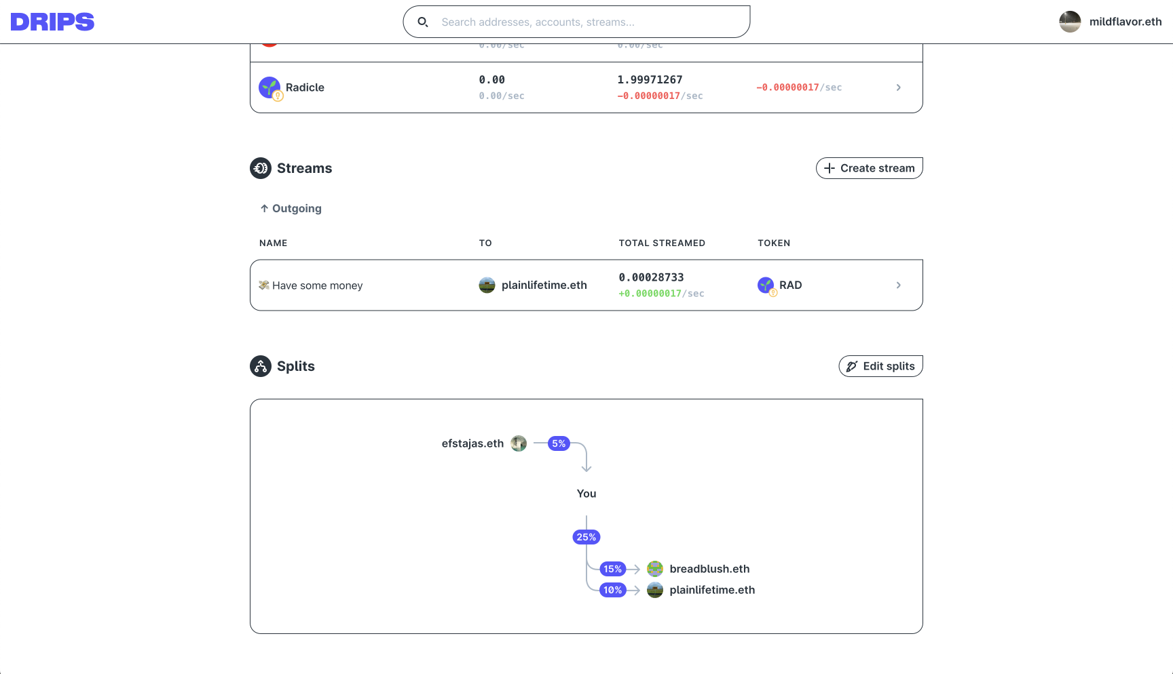The height and width of the screenshot is (674, 1173).
Task: Collapse the Outgoing streams group
Action: coord(291,209)
